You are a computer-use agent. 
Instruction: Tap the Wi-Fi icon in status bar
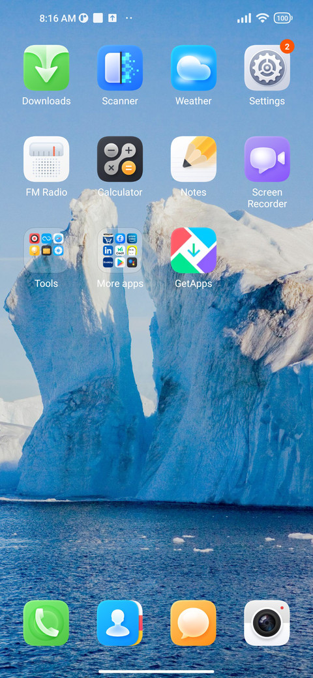pyautogui.click(x=262, y=18)
